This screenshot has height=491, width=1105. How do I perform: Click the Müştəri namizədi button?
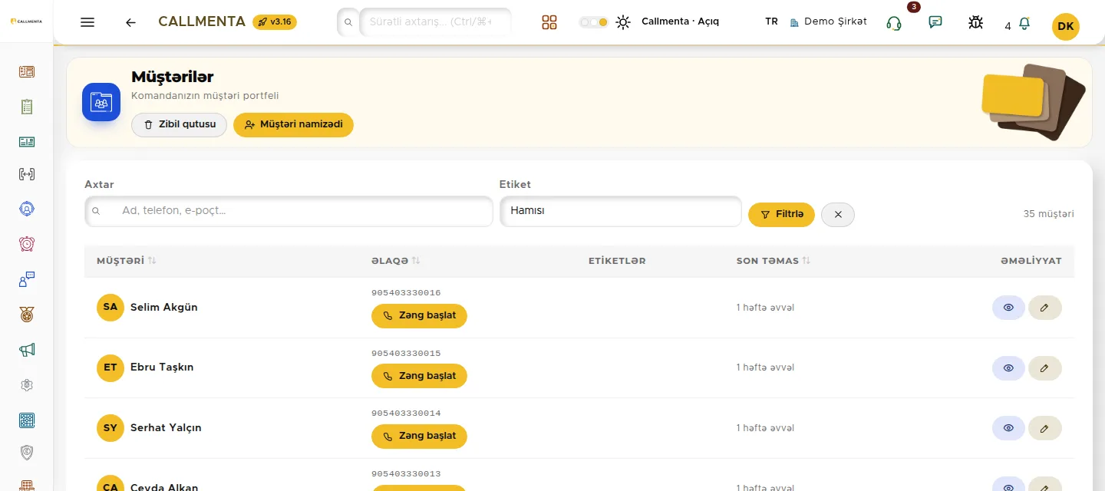click(293, 124)
